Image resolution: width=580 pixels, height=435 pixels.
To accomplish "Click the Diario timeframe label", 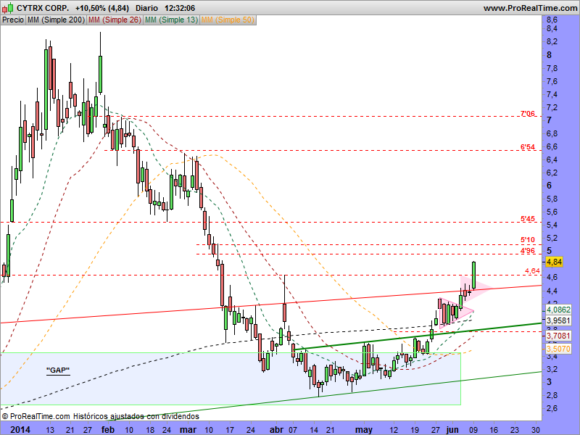I will coord(146,8).
